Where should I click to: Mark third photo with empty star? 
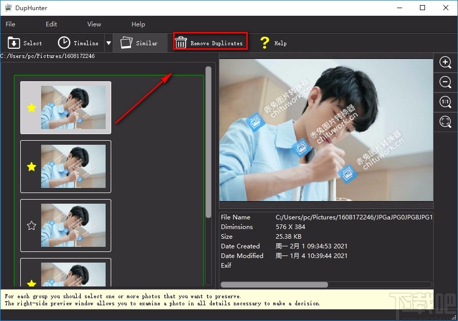[x=31, y=226]
